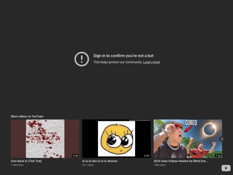Click This helps protect our community text
This screenshot has width=233, height=175.
tap(118, 62)
